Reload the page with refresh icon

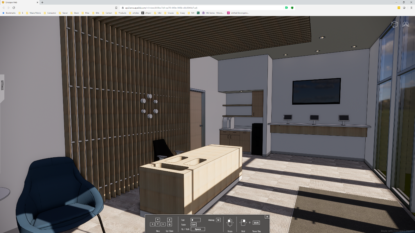coord(14,8)
